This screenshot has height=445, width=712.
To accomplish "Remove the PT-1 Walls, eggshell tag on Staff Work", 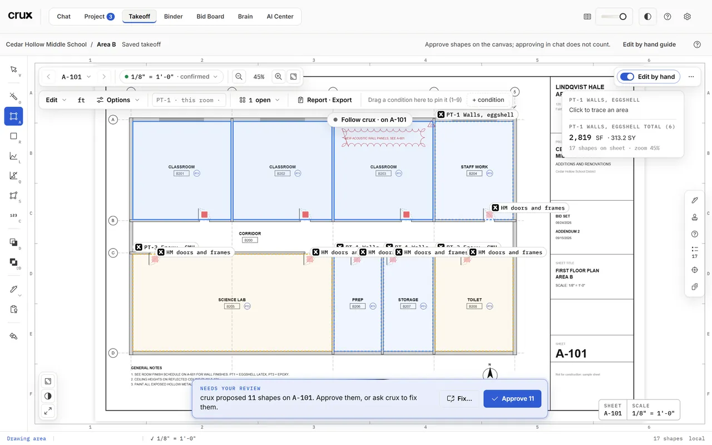I will coord(441,115).
